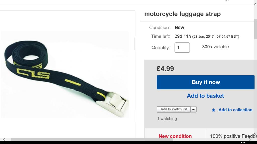Click the luggage strap product image
Screen dimensions: 257x144
[65, 74]
